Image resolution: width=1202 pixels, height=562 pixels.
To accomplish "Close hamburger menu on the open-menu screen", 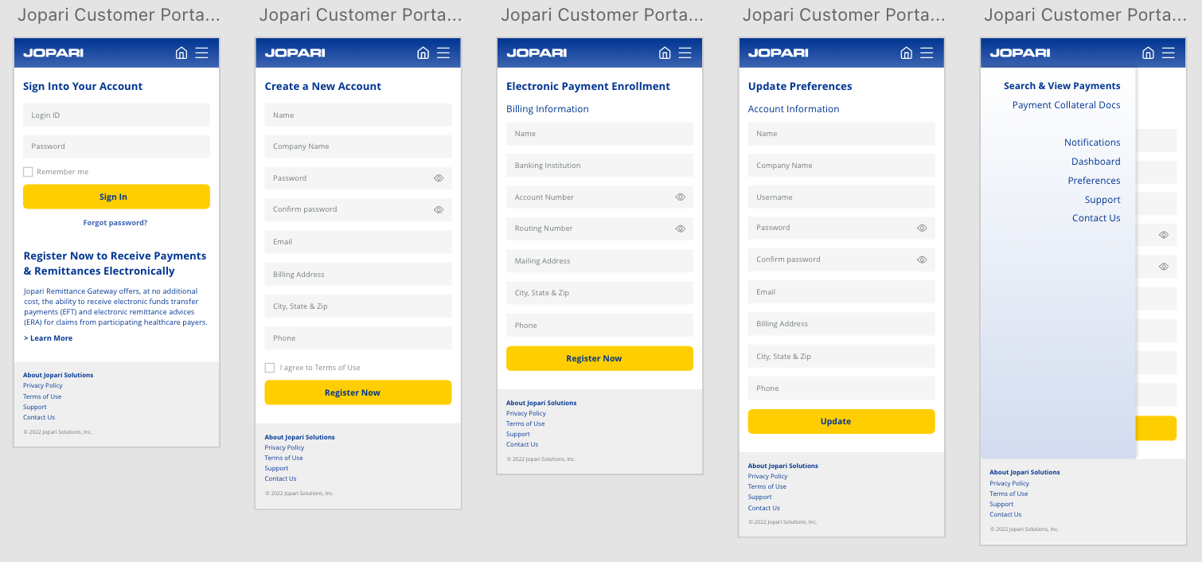I will point(1169,53).
